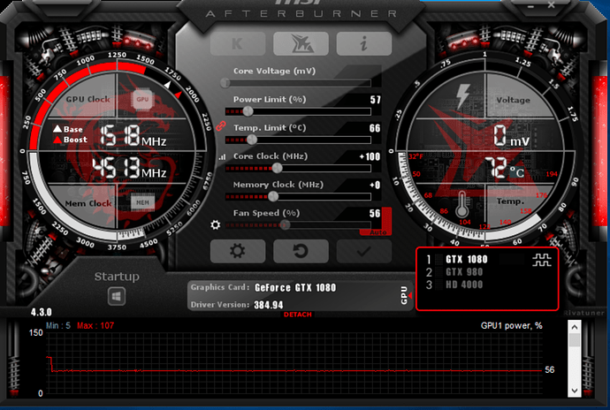This screenshot has width=610, height=410.
Task: Click the GPU chip icon in clock gauge
Action: 142,99
